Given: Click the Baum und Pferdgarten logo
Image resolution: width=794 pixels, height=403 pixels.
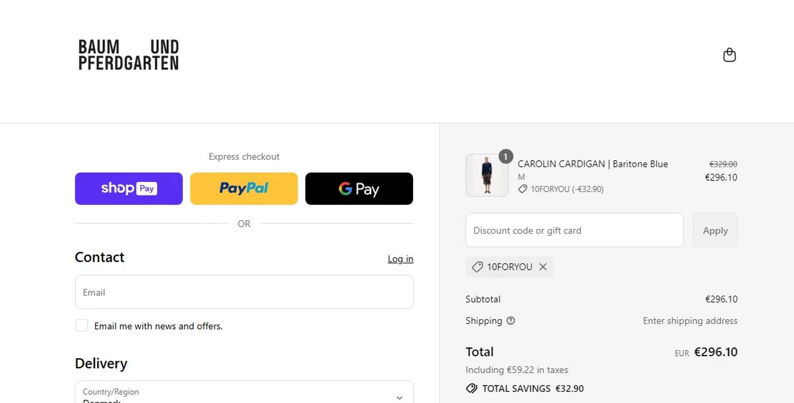Looking at the screenshot, I should (x=129, y=54).
